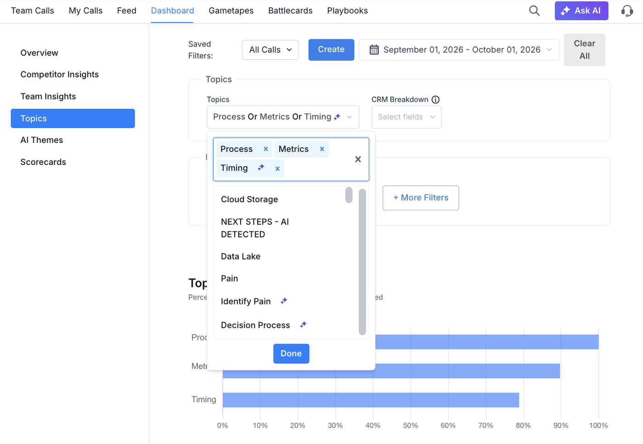Remove the Metrics topic chip

pyautogui.click(x=322, y=149)
